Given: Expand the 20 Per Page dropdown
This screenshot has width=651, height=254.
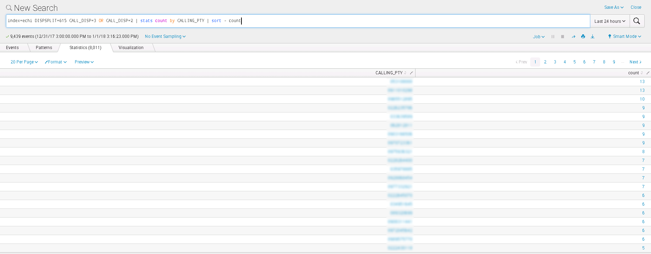Looking at the screenshot, I should [x=24, y=62].
